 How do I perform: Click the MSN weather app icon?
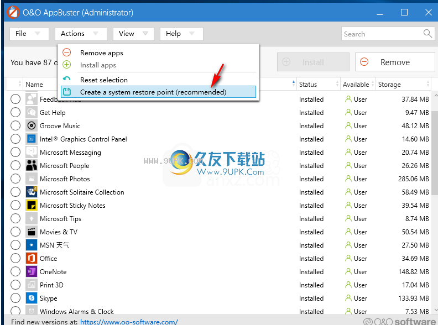click(32, 245)
